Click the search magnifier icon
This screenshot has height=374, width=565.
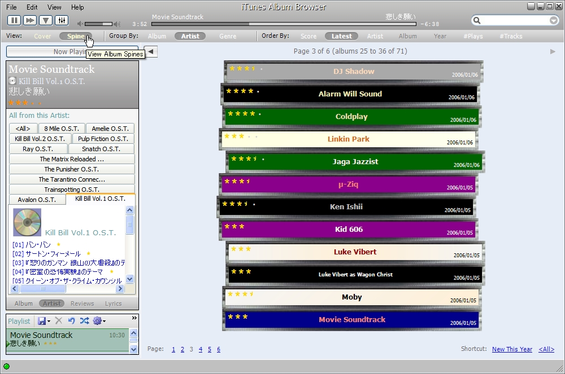click(477, 20)
